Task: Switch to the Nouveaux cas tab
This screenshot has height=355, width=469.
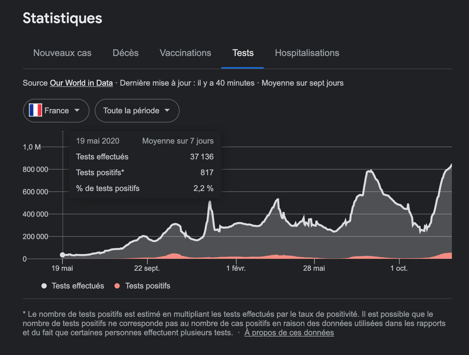Action: [x=62, y=53]
